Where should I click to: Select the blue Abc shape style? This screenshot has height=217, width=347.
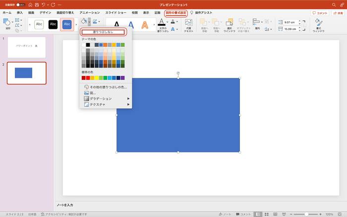[x=67, y=24]
